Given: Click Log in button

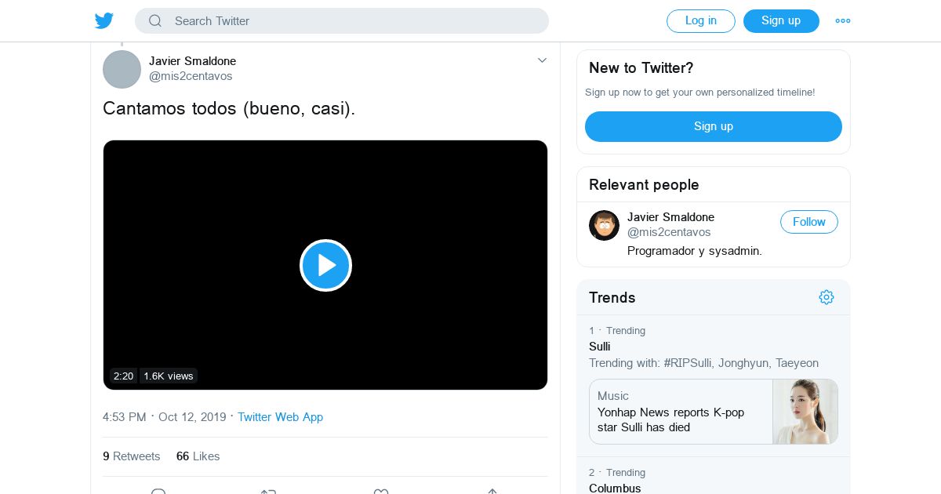Looking at the screenshot, I should pyautogui.click(x=700, y=21).
